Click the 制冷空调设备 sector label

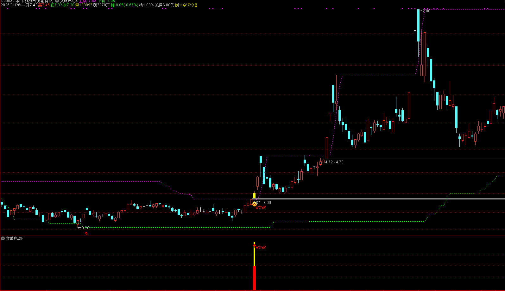(186, 5)
